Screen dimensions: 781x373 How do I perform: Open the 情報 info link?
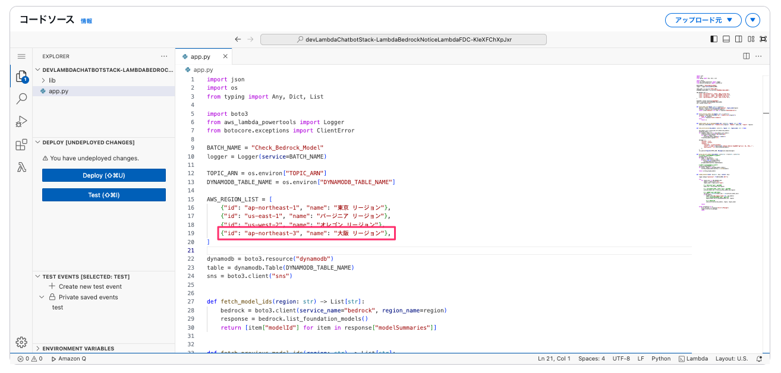[86, 21]
